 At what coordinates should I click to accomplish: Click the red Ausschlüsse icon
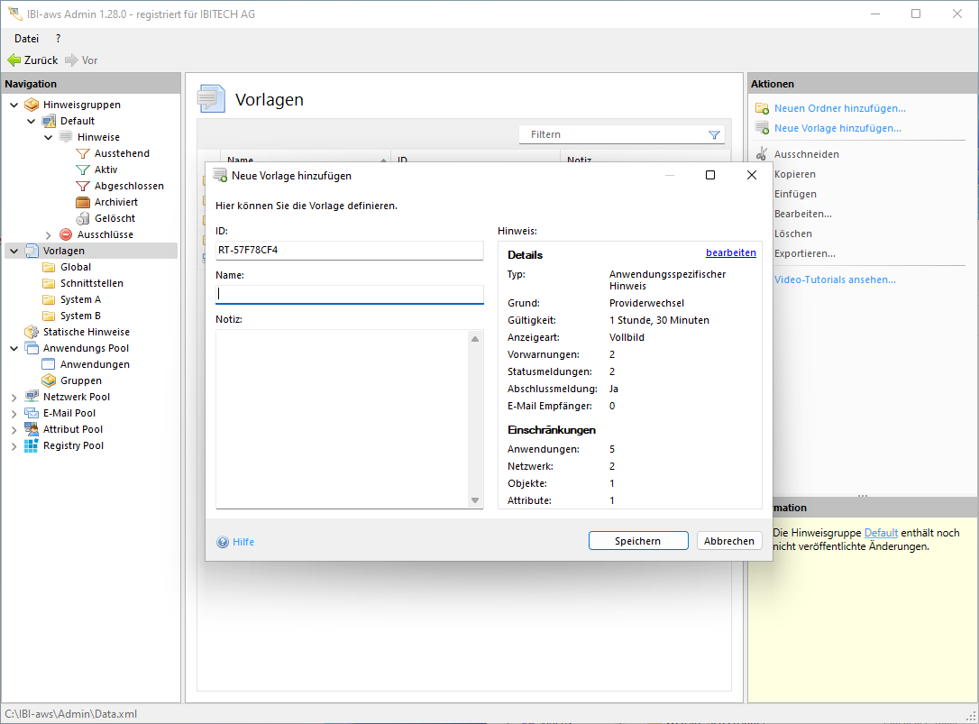coord(66,234)
